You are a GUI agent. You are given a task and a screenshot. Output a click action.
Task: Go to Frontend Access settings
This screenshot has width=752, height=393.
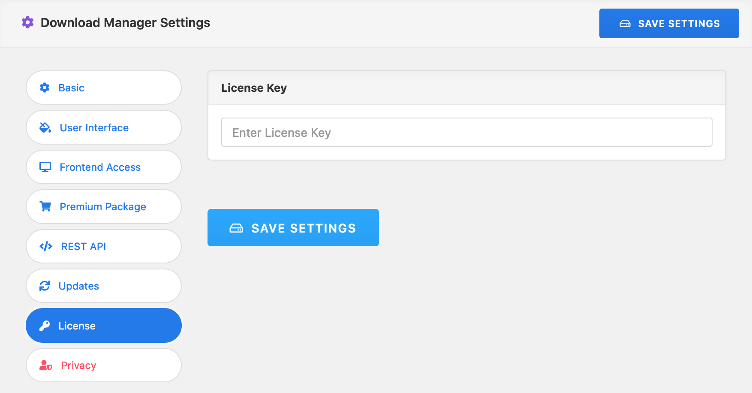104,167
